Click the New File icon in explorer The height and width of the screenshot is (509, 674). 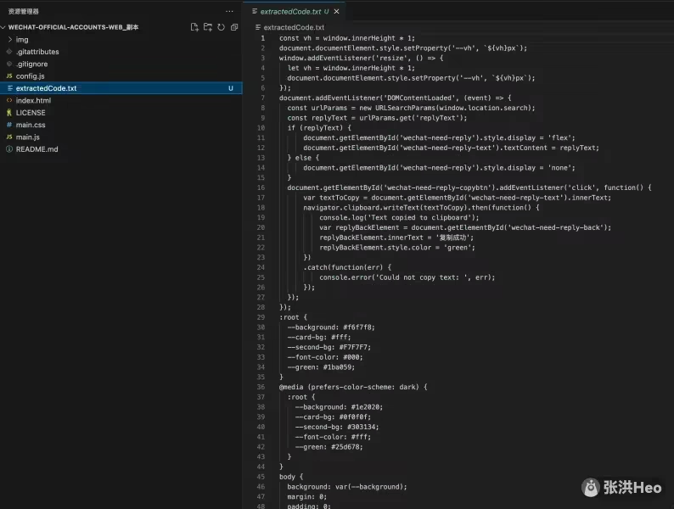pyautogui.click(x=194, y=27)
